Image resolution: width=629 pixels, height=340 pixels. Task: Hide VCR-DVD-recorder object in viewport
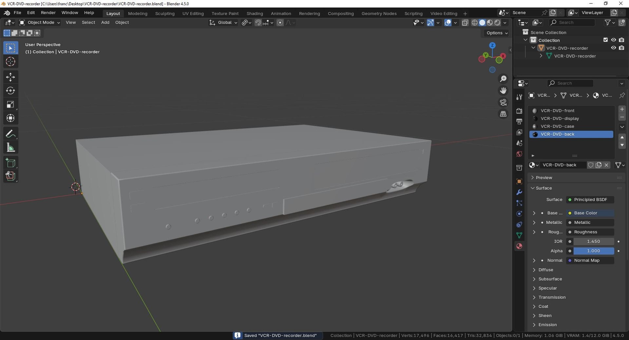pyautogui.click(x=614, y=48)
